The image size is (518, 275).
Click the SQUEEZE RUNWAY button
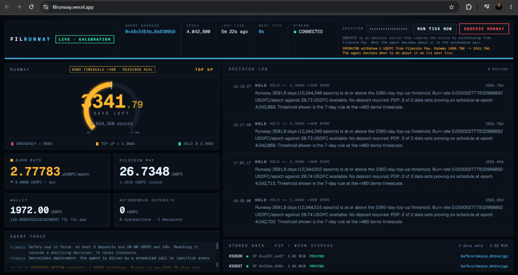pyautogui.click(x=484, y=29)
